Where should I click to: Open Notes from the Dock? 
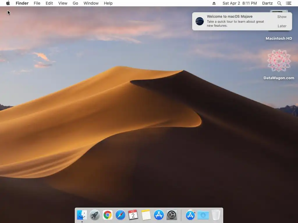[x=146, y=215]
